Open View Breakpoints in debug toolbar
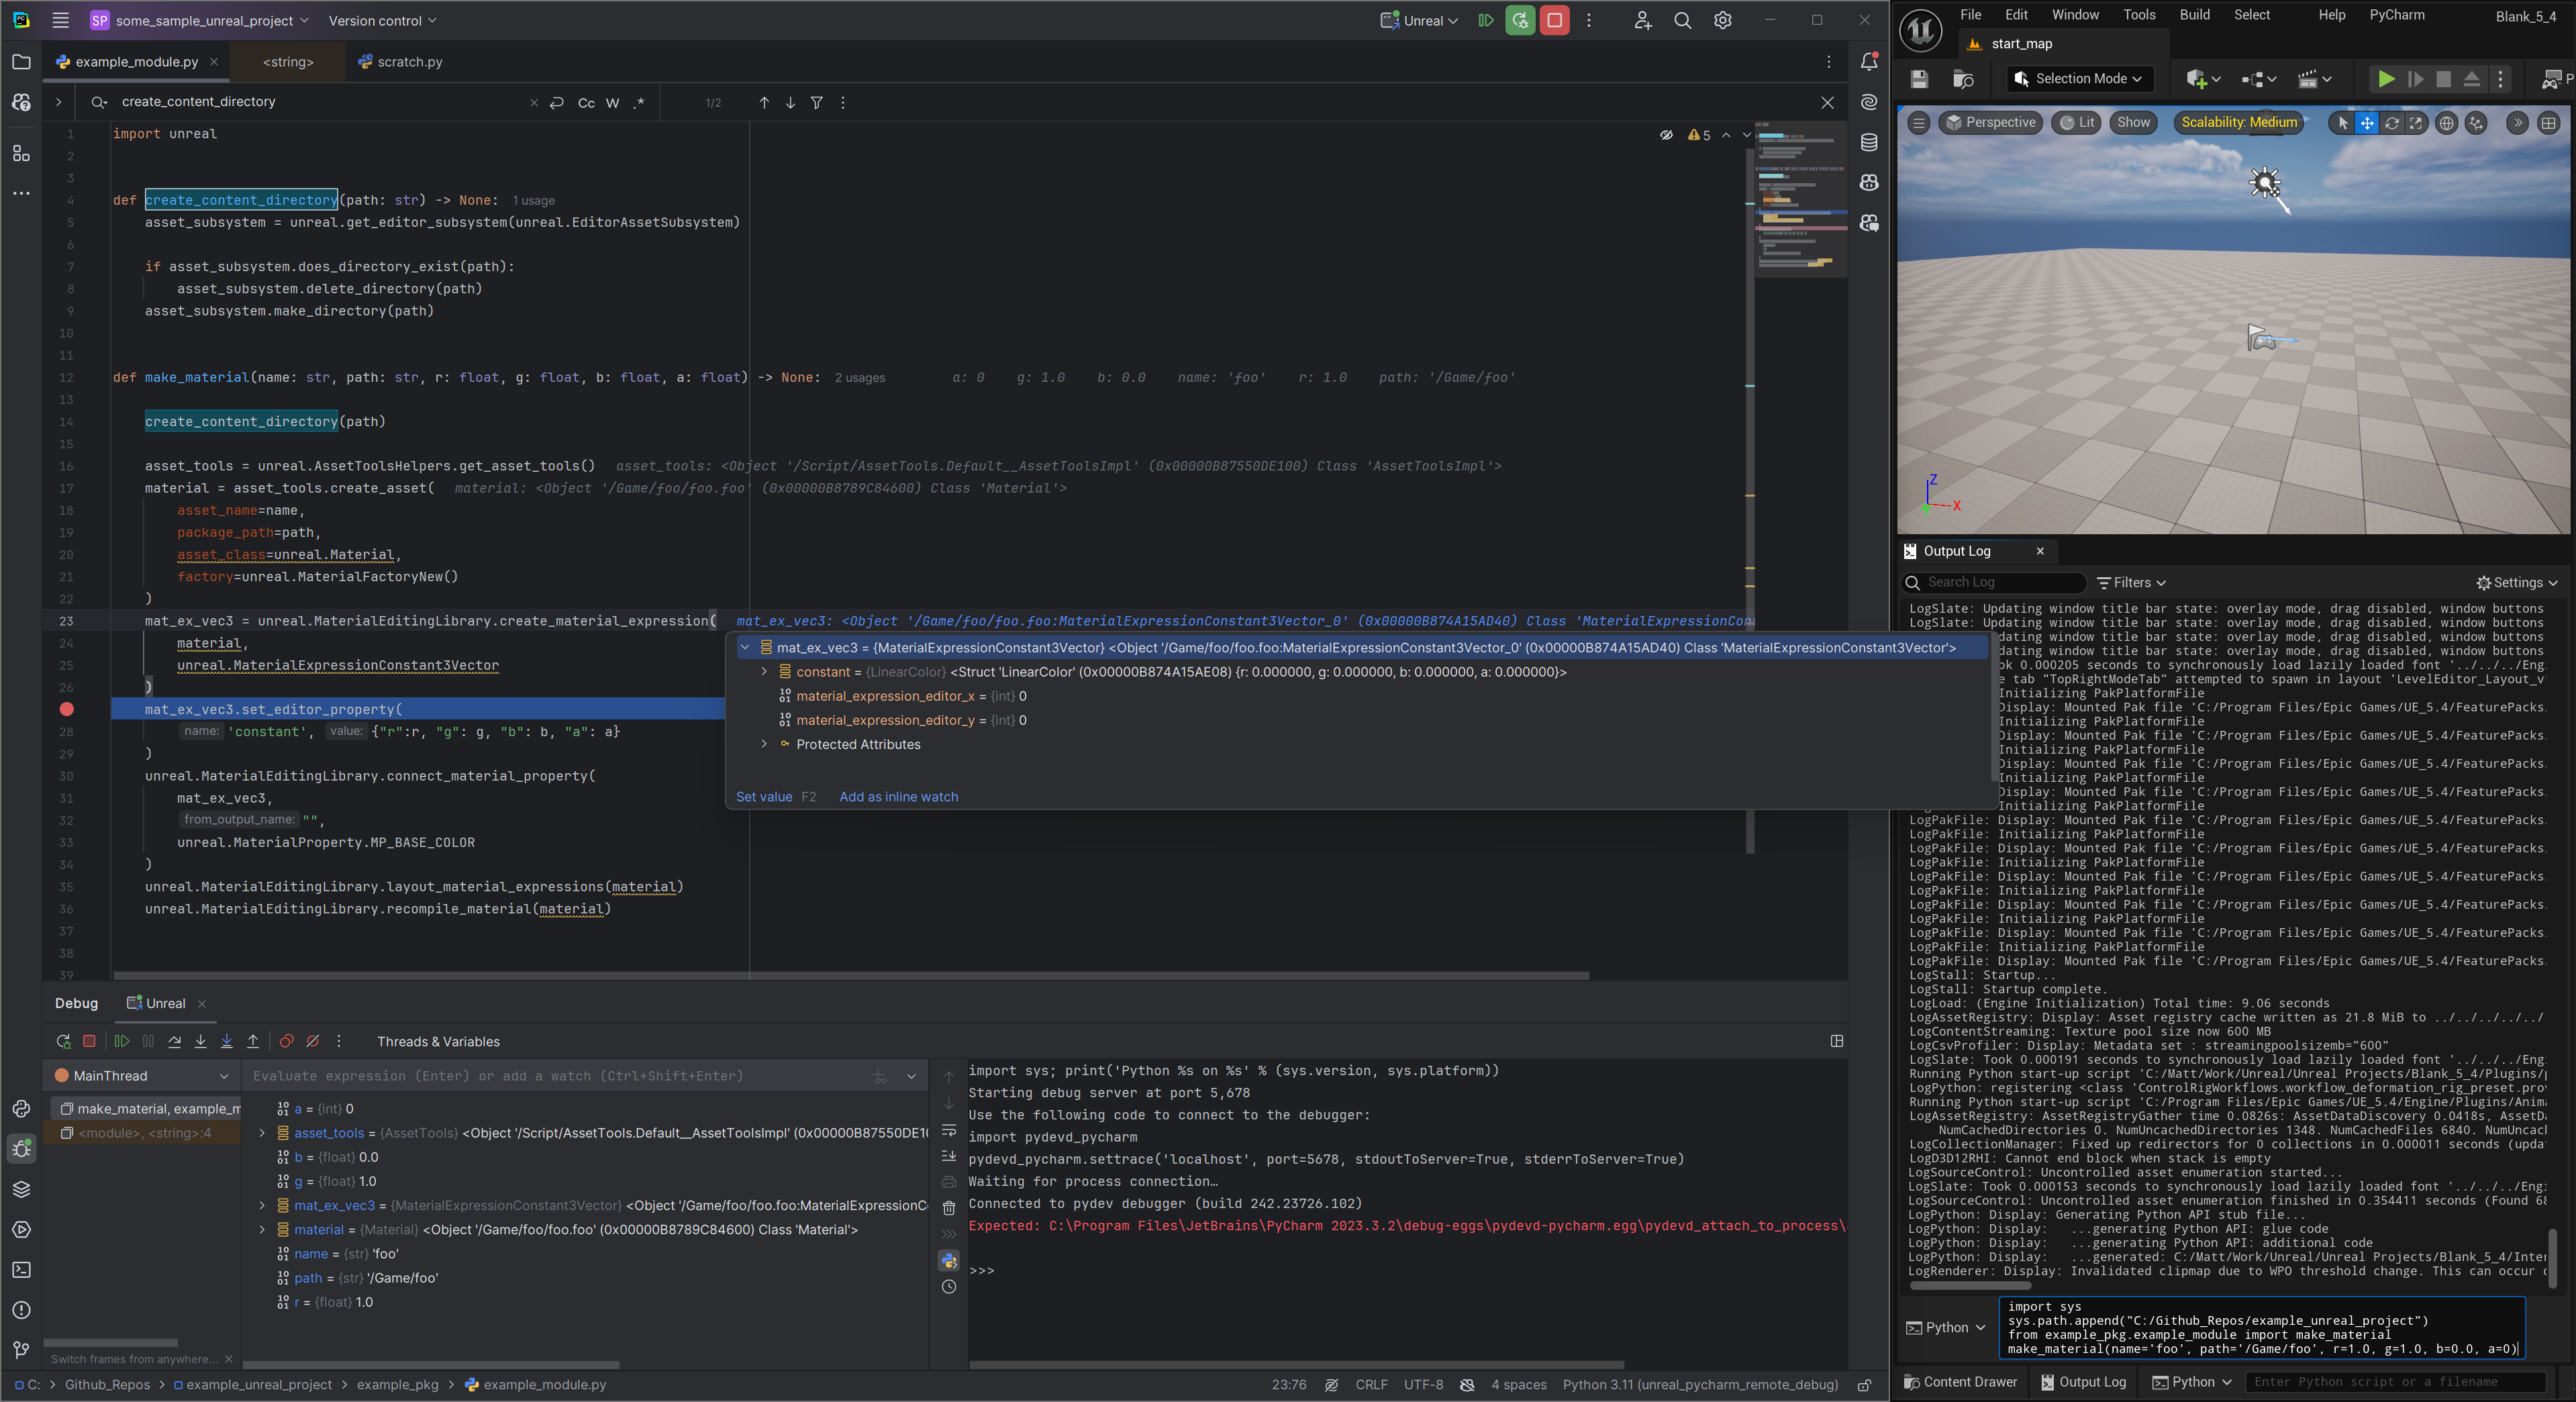This screenshot has width=2576, height=1402. click(286, 1041)
